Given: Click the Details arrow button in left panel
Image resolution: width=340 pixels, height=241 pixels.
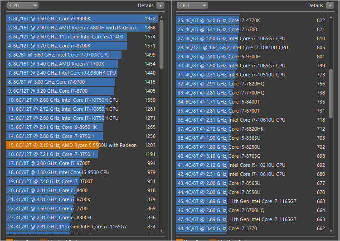Looking at the screenshot, I should tap(160, 5).
